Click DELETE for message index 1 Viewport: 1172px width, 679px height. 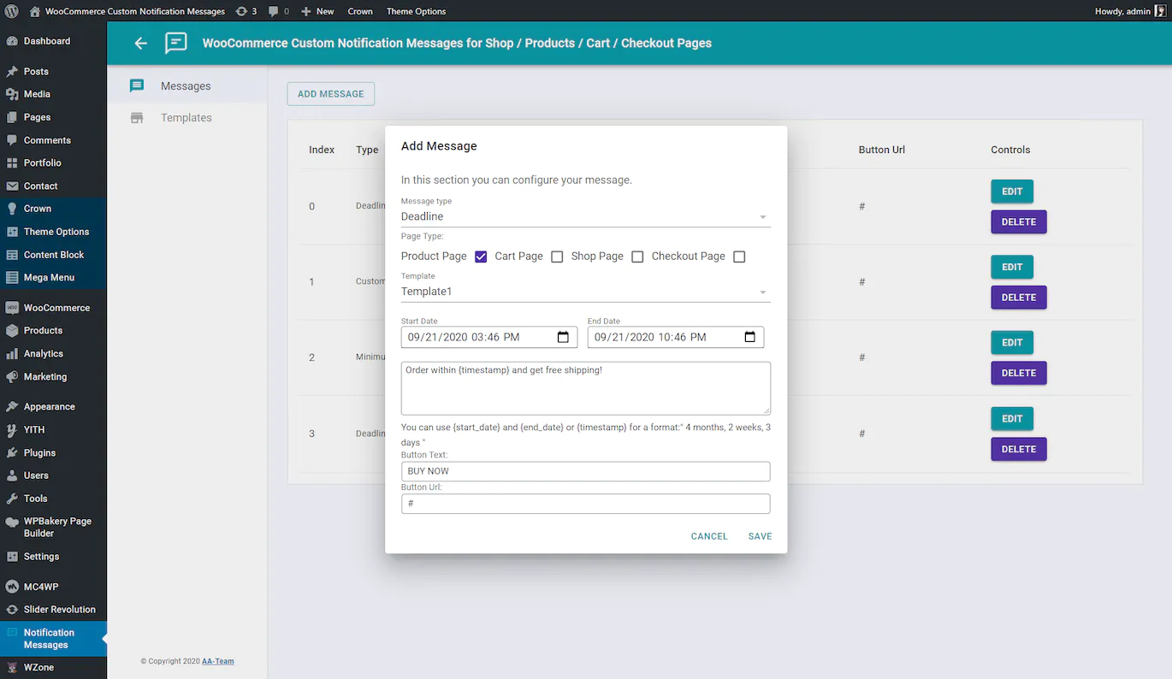(x=1019, y=298)
